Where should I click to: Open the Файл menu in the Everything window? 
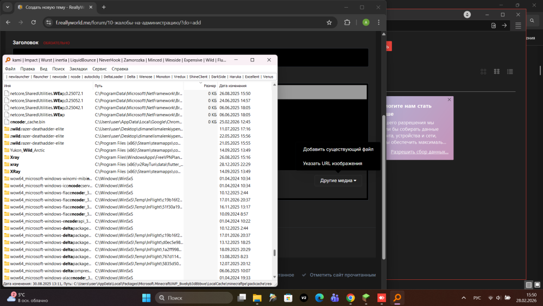[x=10, y=69]
